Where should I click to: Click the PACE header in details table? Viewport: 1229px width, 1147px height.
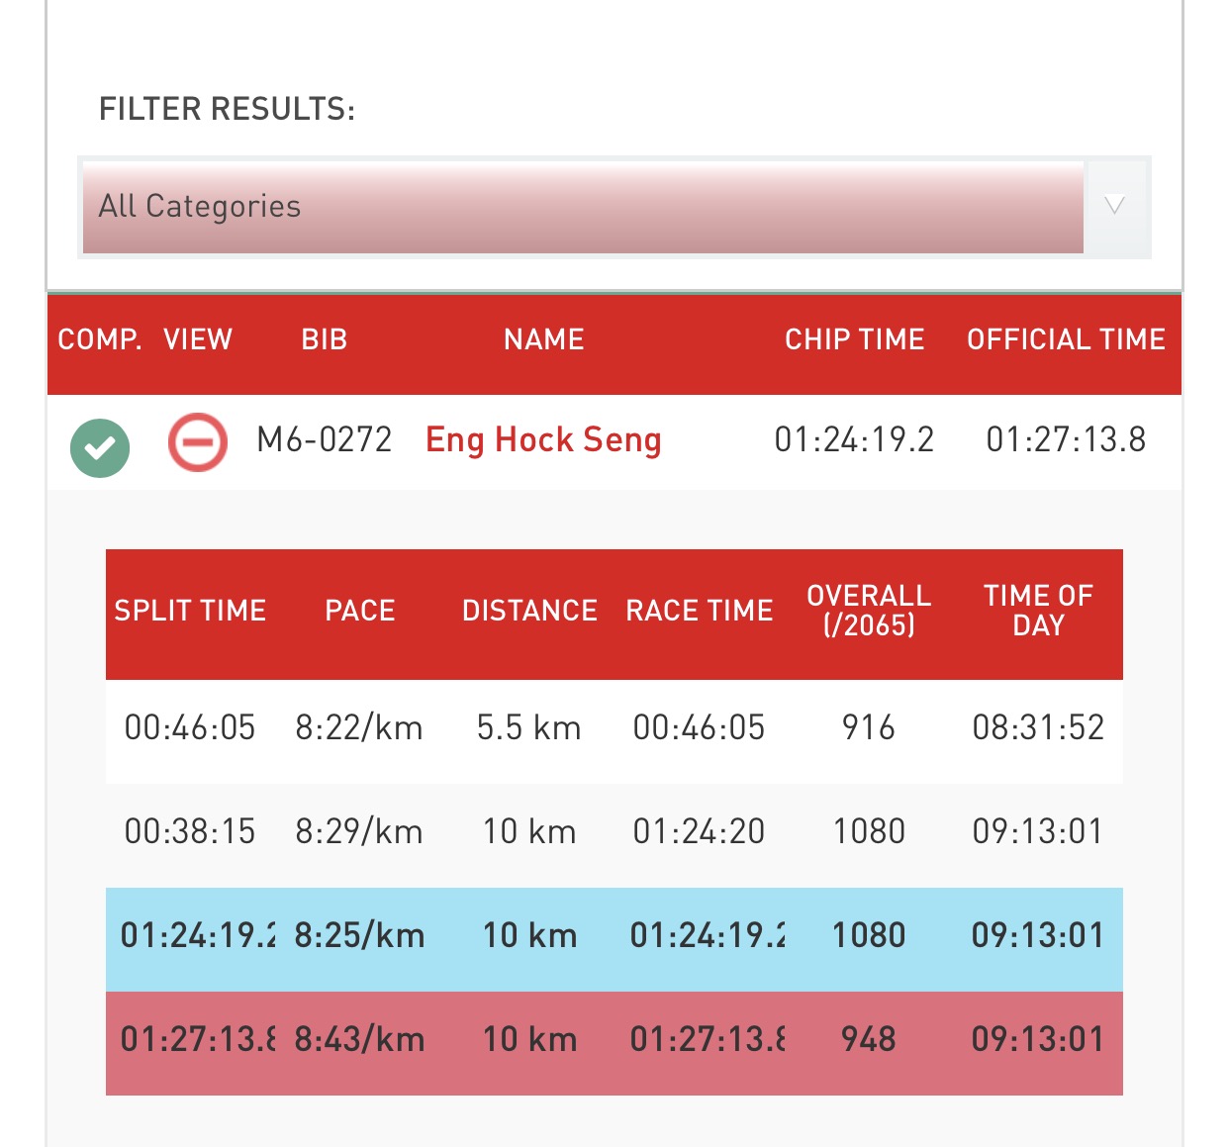[360, 611]
